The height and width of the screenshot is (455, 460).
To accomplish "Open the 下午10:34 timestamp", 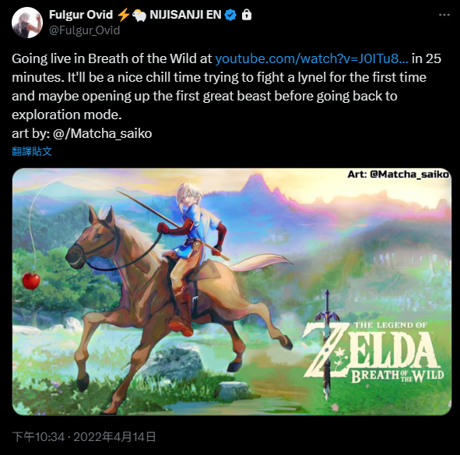I will click(38, 437).
